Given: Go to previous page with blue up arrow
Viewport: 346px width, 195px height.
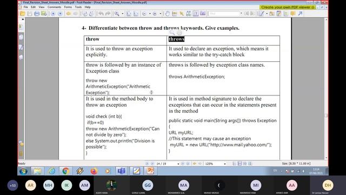Looking at the screenshot, I should pos(53,14).
